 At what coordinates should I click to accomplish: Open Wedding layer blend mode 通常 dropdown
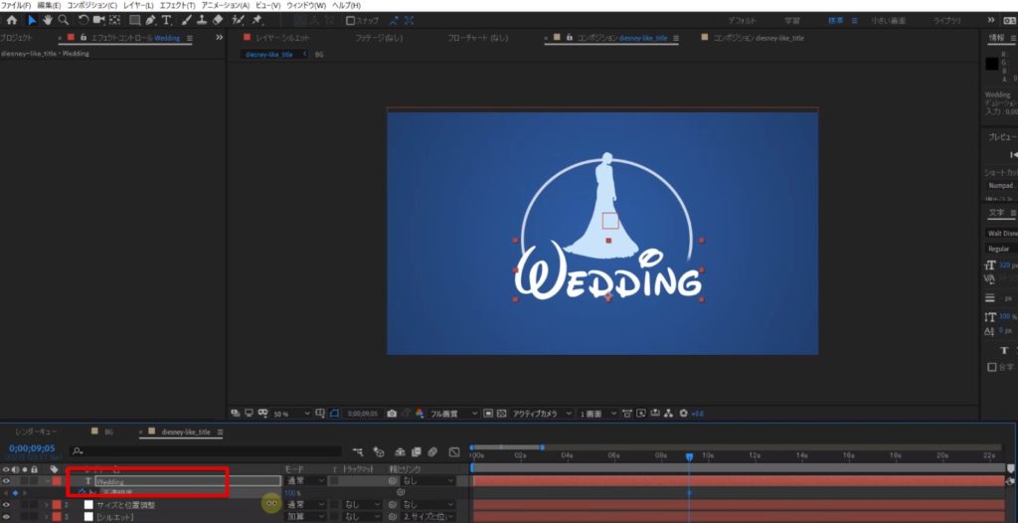305,481
